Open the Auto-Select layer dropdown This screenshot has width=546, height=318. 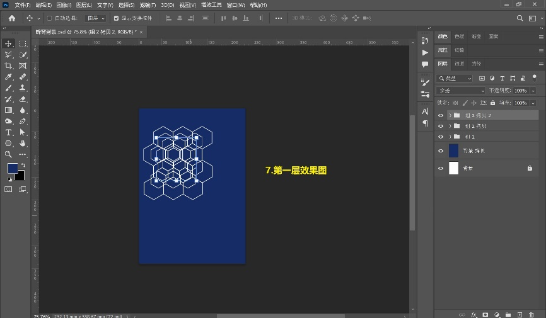pyautogui.click(x=95, y=18)
